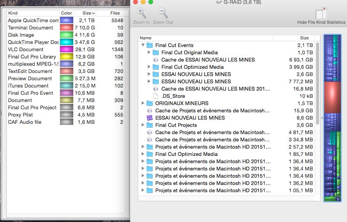This screenshot has height=222, width=347.
Task: Click the Zoom Out magnifier icon
Action: click(x=163, y=13)
